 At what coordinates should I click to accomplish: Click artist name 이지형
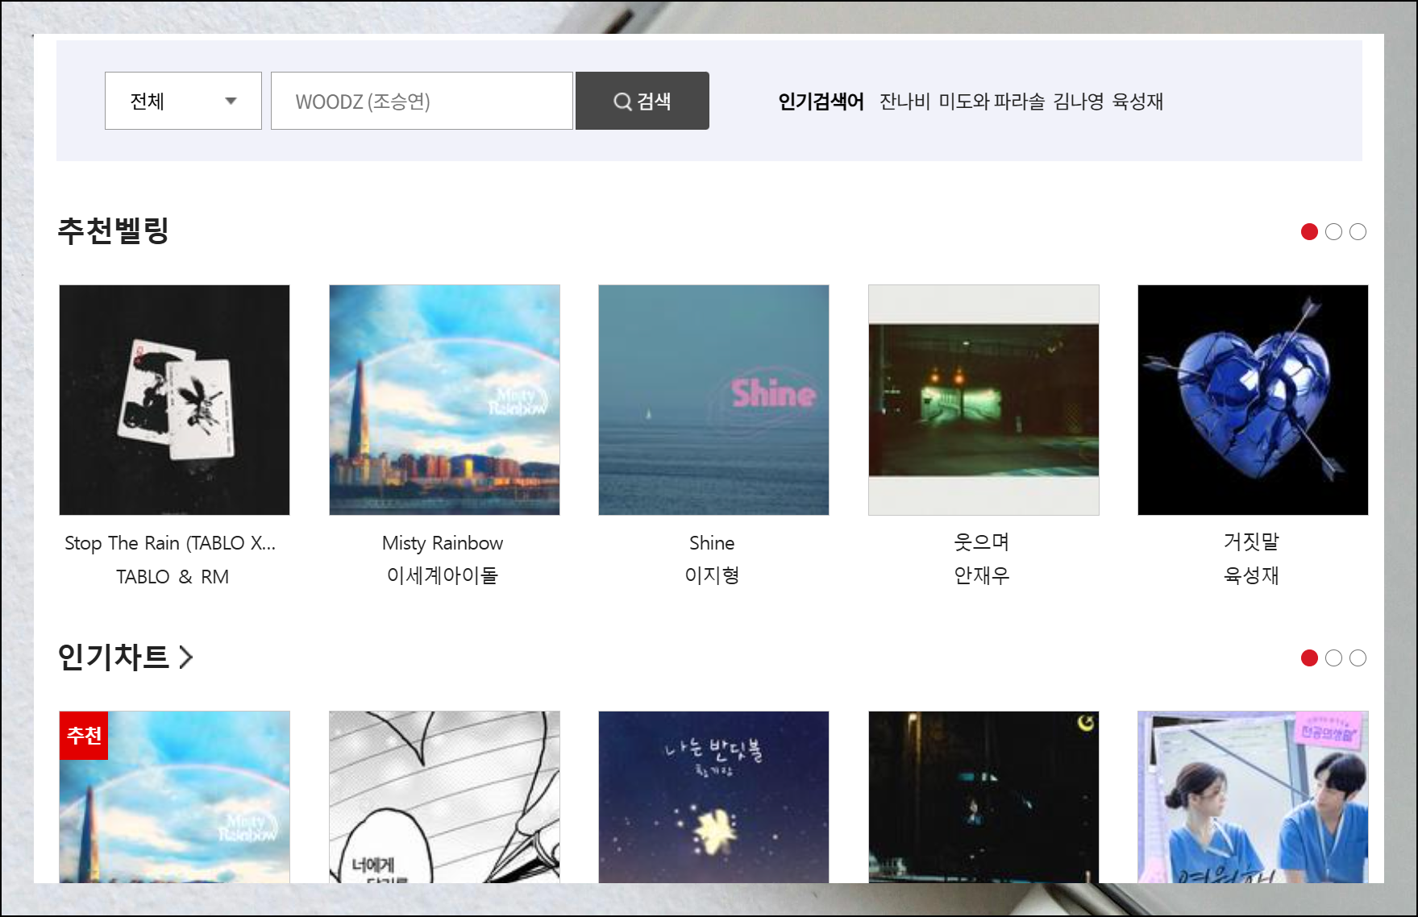pyautogui.click(x=712, y=575)
